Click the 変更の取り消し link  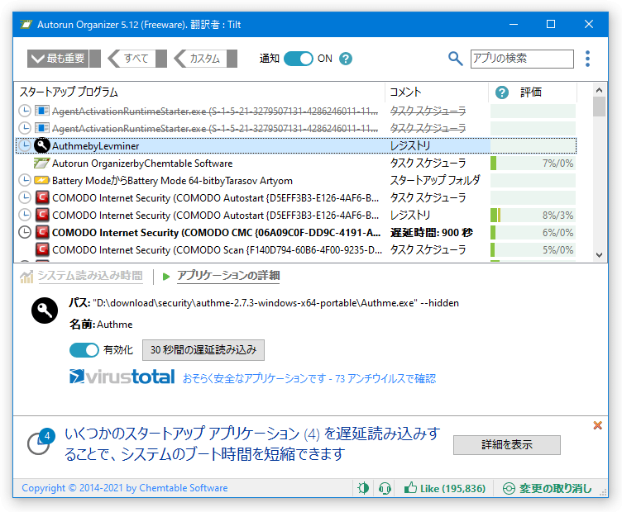click(x=555, y=489)
